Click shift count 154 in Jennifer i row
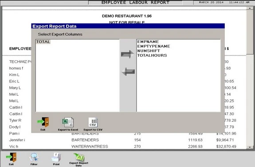The height and width of the screenshot is (167, 255). [x=137, y=140]
